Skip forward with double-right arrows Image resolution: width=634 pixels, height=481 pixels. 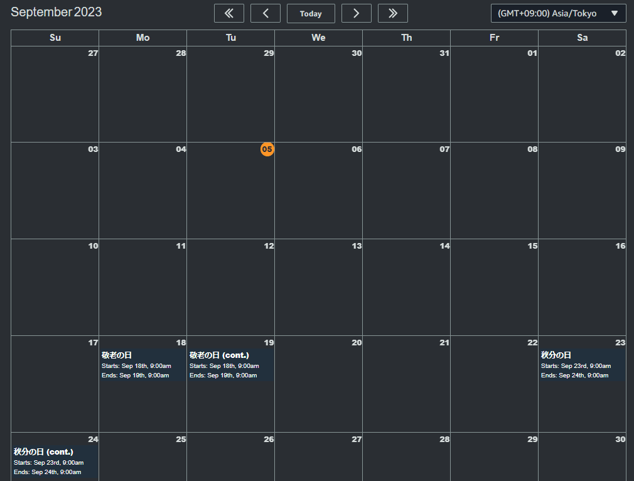click(x=392, y=13)
